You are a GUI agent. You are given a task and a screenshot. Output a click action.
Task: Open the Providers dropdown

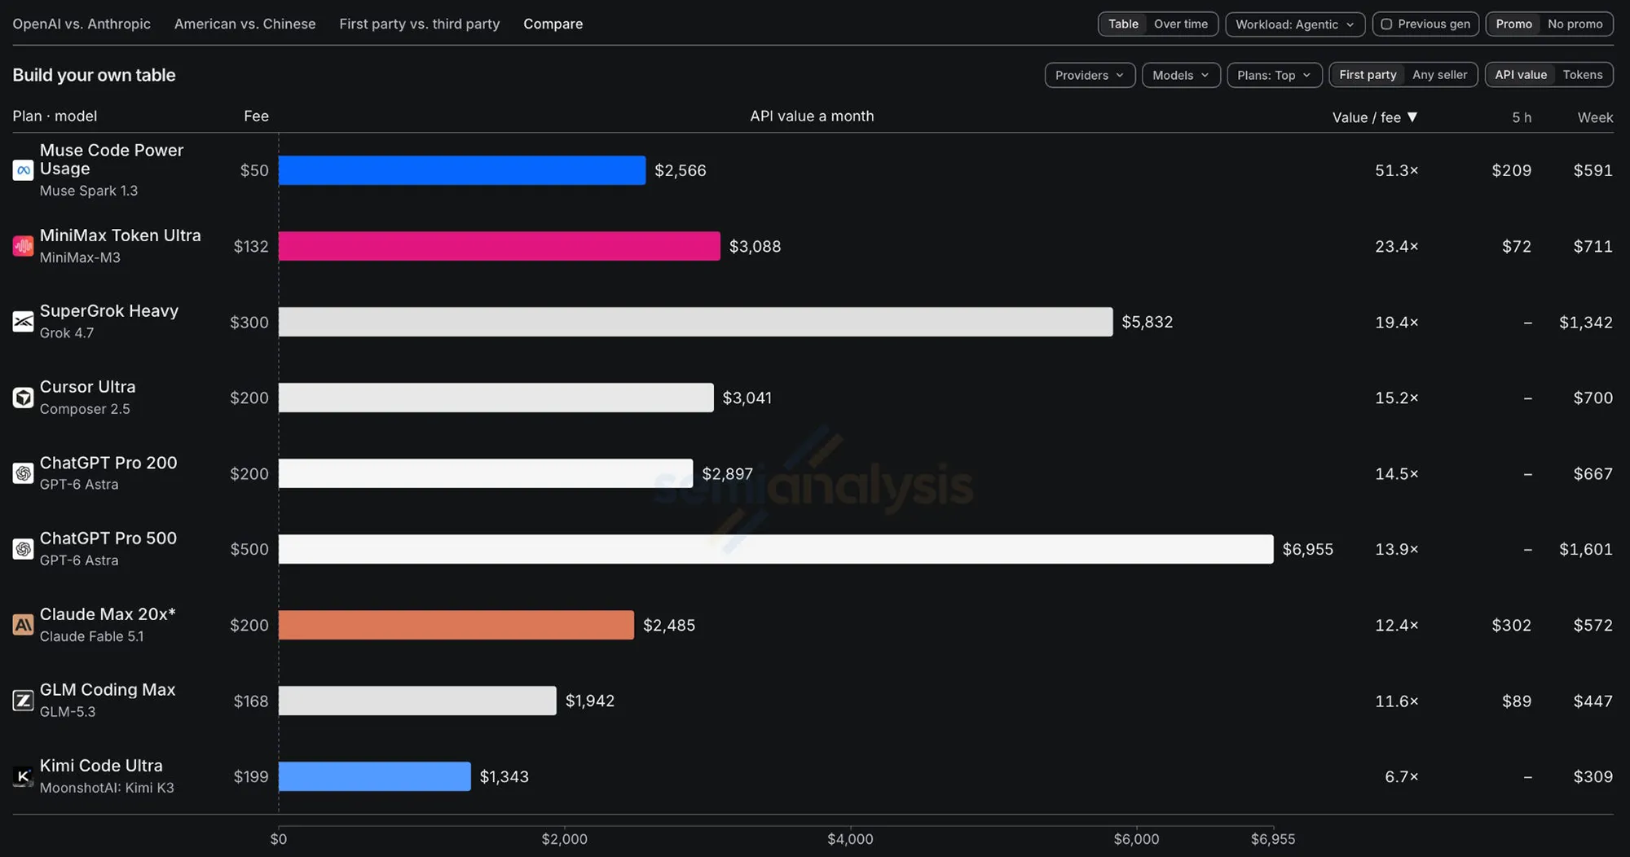(1090, 75)
